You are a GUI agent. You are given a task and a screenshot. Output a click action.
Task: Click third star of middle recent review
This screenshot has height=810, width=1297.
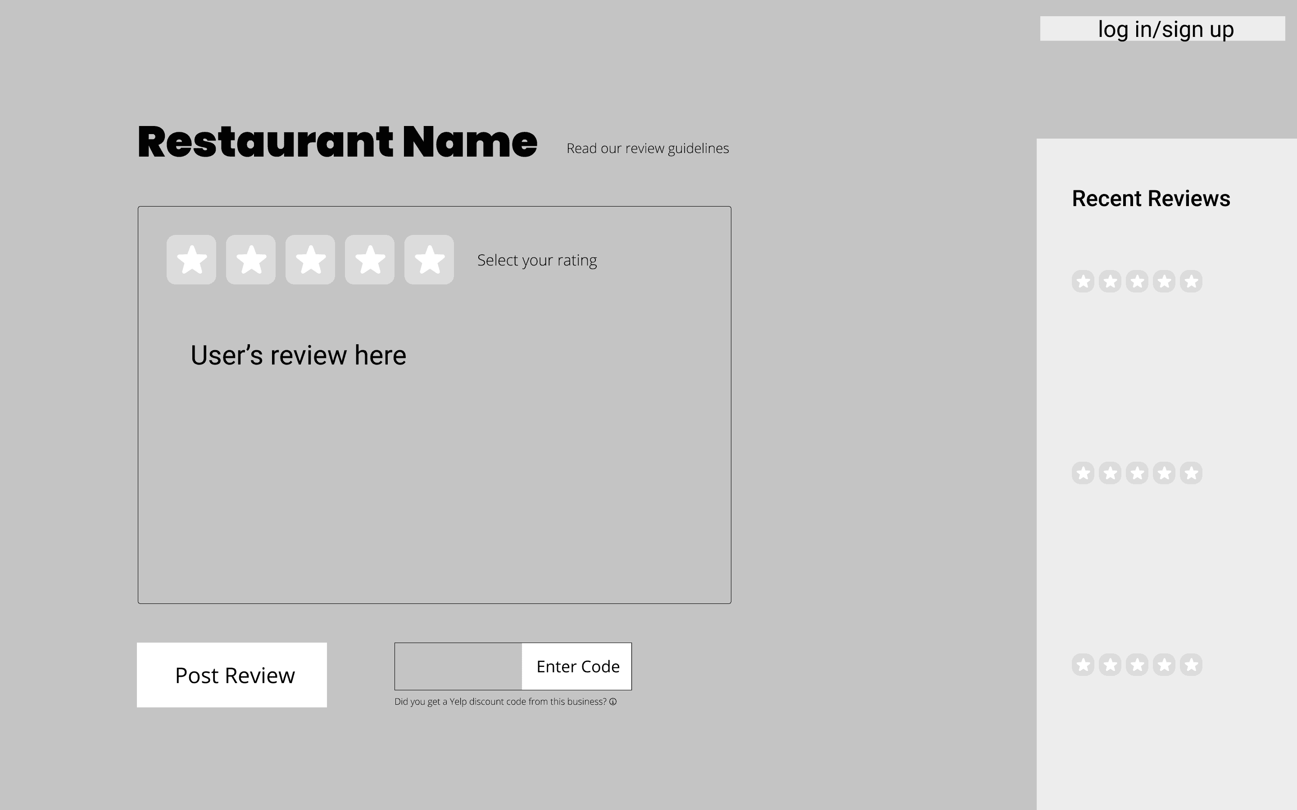(x=1137, y=473)
